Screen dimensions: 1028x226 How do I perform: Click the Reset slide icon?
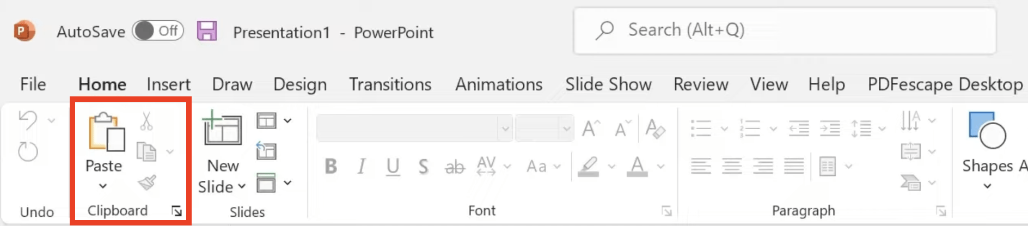tap(266, 150)
